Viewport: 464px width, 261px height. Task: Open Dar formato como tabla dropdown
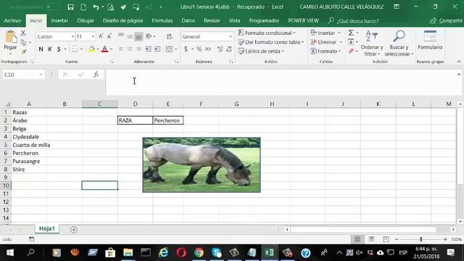point(271,42)
